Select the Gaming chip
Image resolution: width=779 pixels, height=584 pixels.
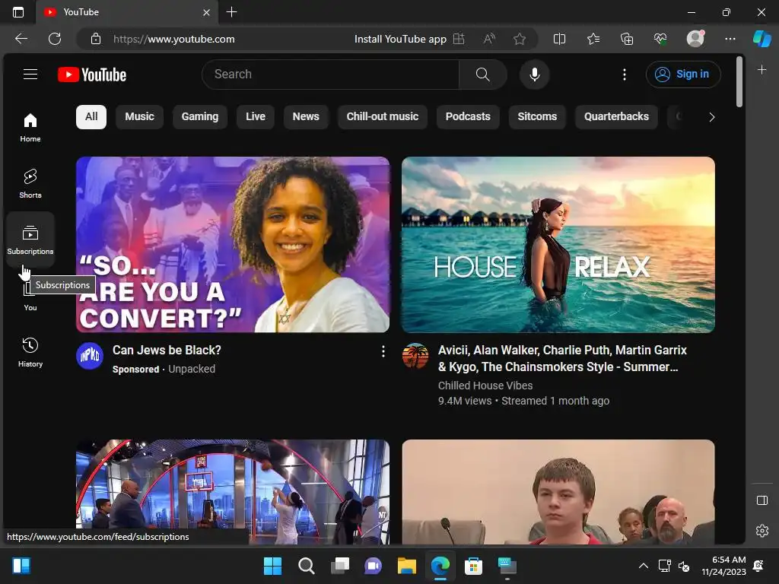200,116
